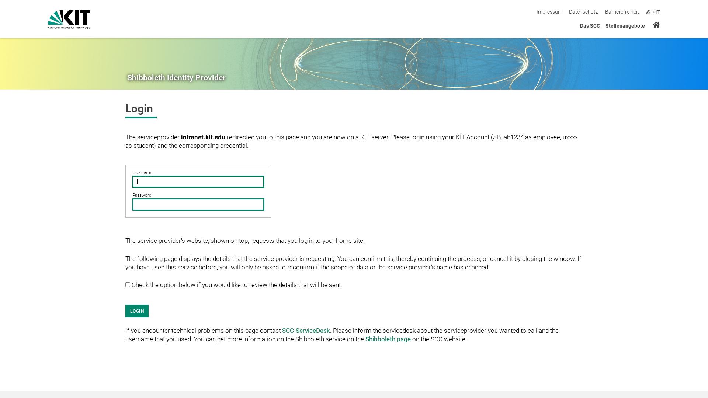The width and height of the screenshot is (708, 398).
Task: Check the option to review details sent
Action: (x=128, y=284)
